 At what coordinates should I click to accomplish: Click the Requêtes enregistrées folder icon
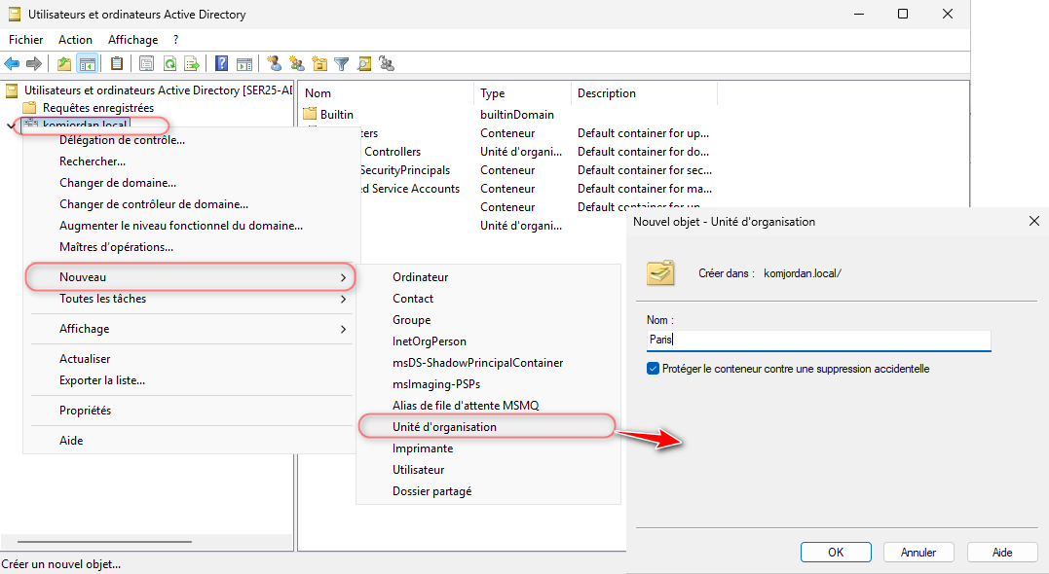tap(29, 108)
